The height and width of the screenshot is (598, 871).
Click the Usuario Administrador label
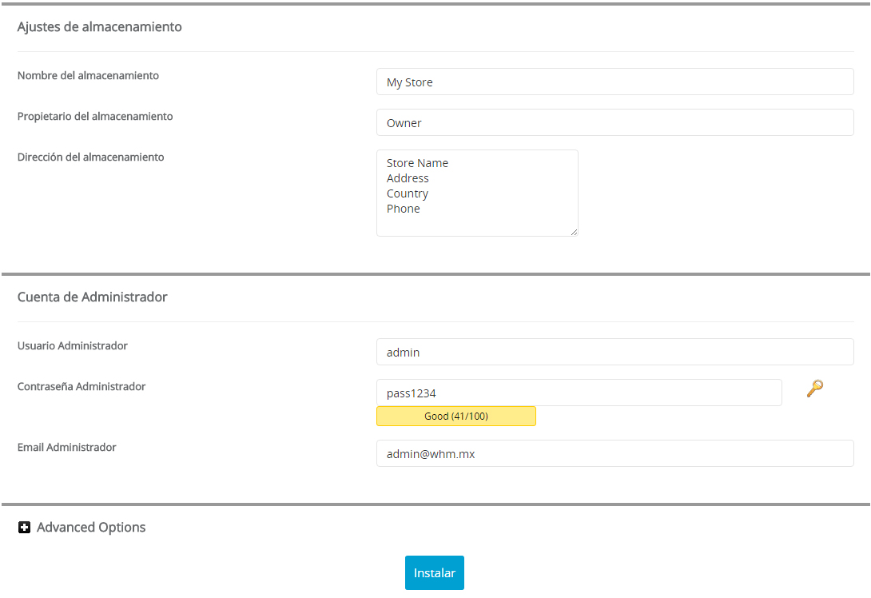pyautogui.click(x=73, y=346)
